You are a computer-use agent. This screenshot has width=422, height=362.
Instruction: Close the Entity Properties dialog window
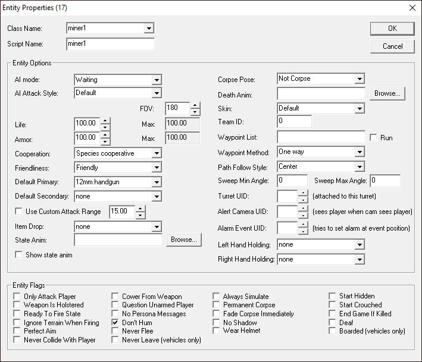click(x=412, y=8)
